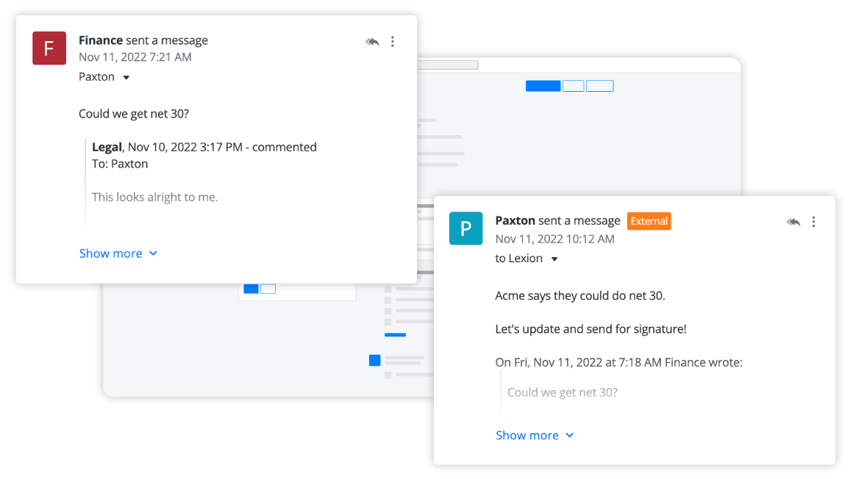Check the first gray checkbox in the sidebar list

(387, 289)
